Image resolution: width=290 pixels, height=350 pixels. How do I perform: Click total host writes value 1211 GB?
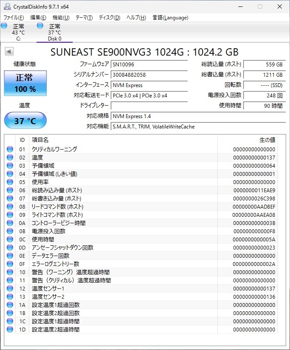(x=264, y=75)
